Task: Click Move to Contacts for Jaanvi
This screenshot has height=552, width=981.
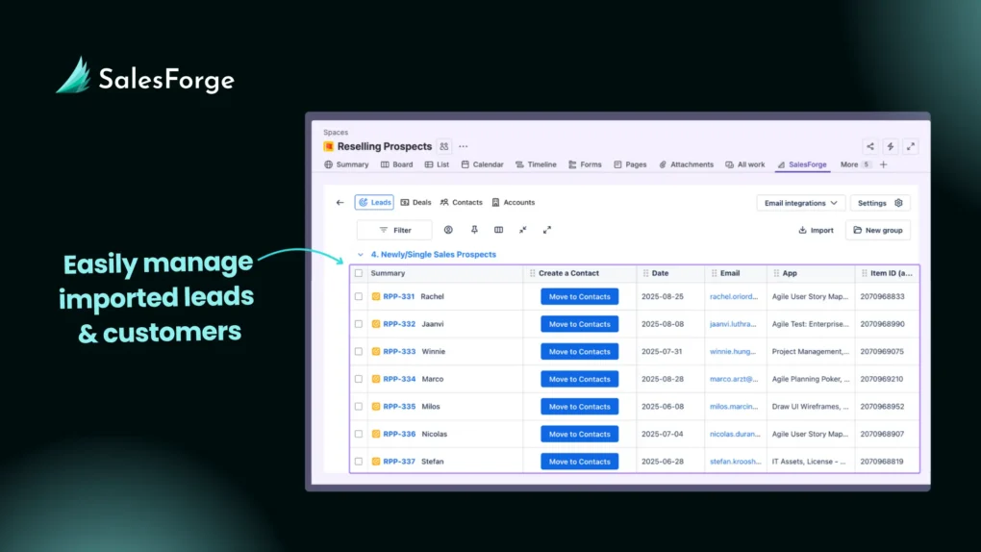Action: tap(579, 324)
